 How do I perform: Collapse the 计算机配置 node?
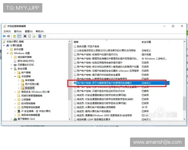coord(4,45)
